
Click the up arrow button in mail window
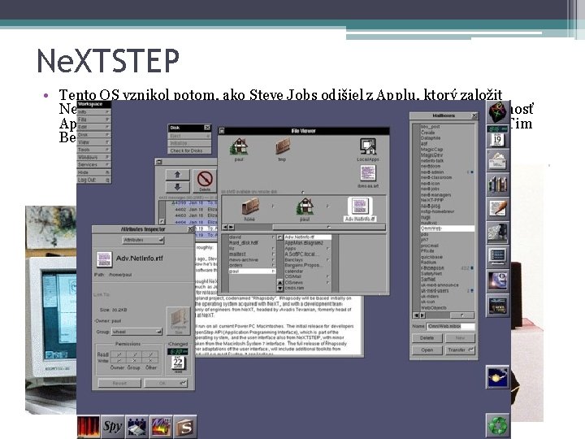tap(177, 174)
